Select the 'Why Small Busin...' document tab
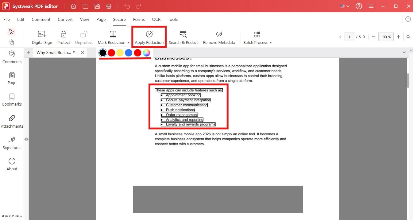The width and height of the screenshot is (413, 220). (x=56, y=52)
